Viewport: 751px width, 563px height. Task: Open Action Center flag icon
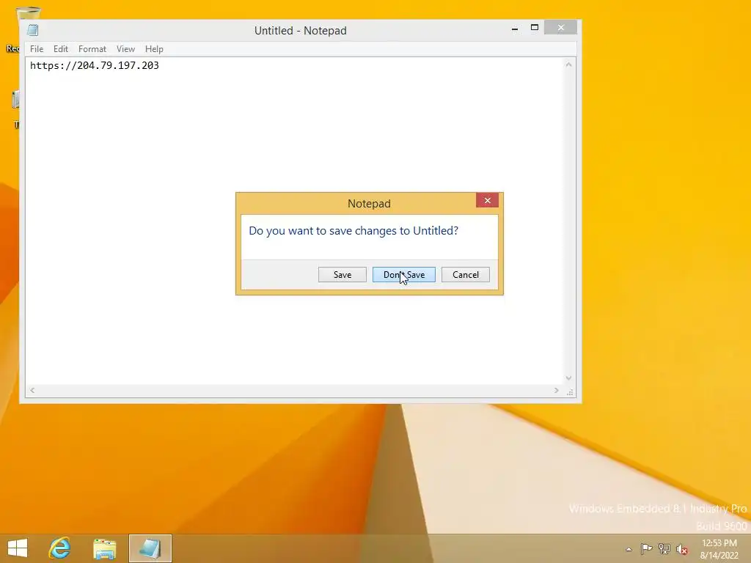pyautogui.click(x=646, y=549)
